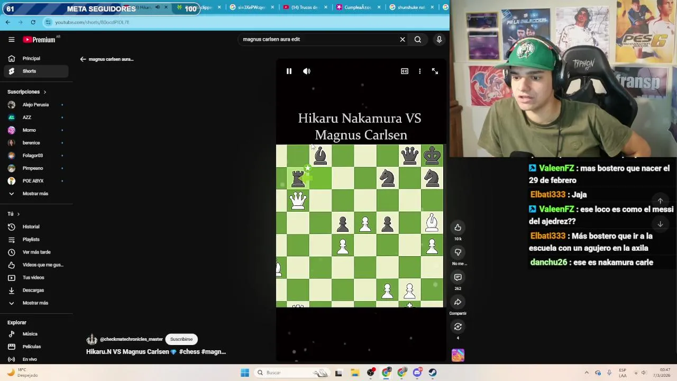Expand the Tú section chevron

pyautogui.click(x=18, y=214)
